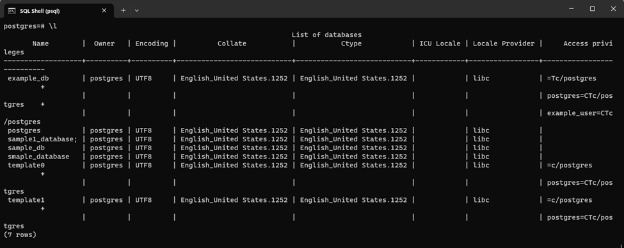Viewport: 624px width, 248px height.
Task: Click the Locale Provider column header
Action: coord(504,43)
